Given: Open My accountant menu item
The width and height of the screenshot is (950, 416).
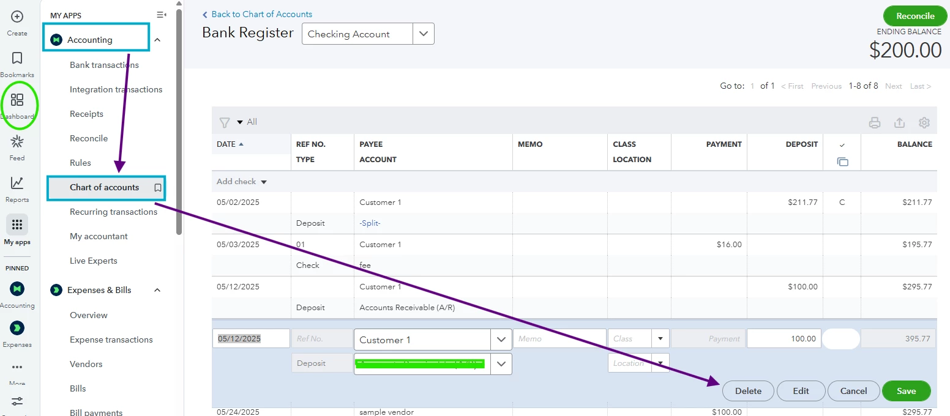Looking at the screenshot, I should pyautogui.click(x=99, y=236).
